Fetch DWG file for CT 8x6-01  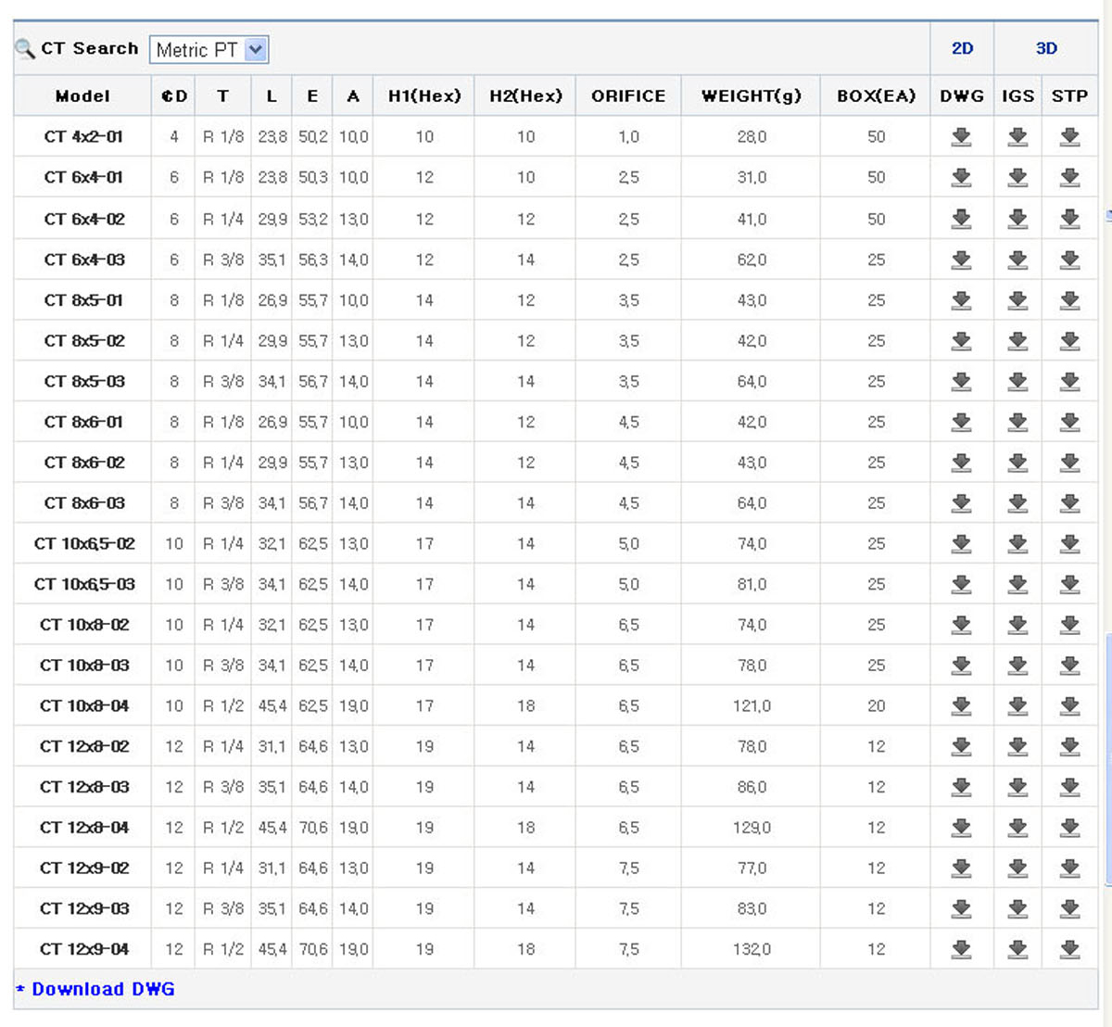point(962,422)
